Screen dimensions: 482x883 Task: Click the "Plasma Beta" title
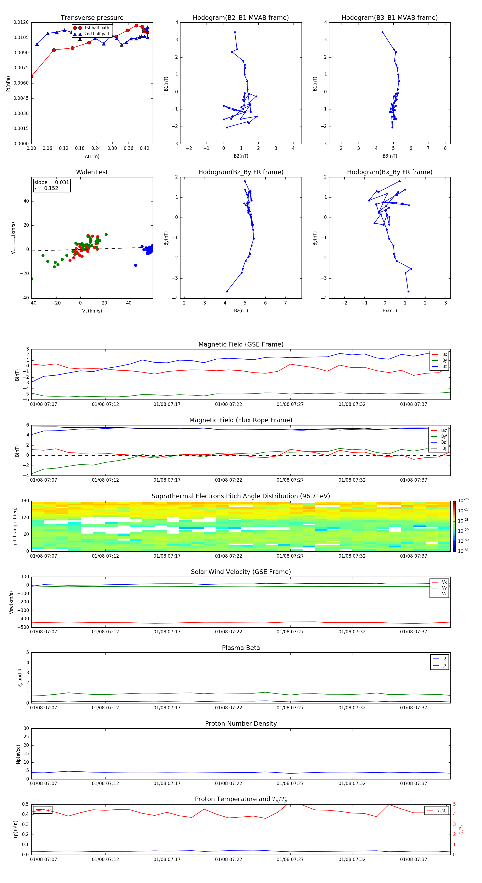[241, 648]
